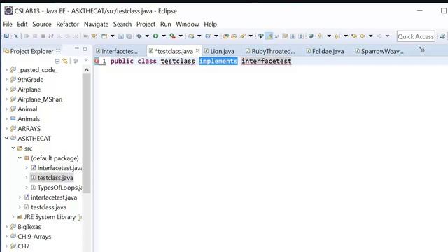The width and height of the screenshot is (448, 252).
Task: Switch to the Lion.java editor tab
Action: [219, 51]
